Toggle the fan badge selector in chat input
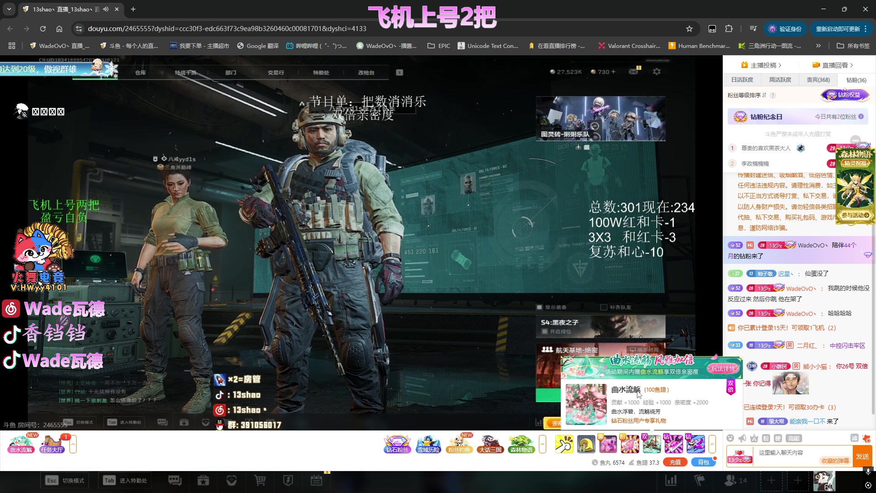Screen dimensions: 876x493 pyautogui.click(x=740, y=456)
